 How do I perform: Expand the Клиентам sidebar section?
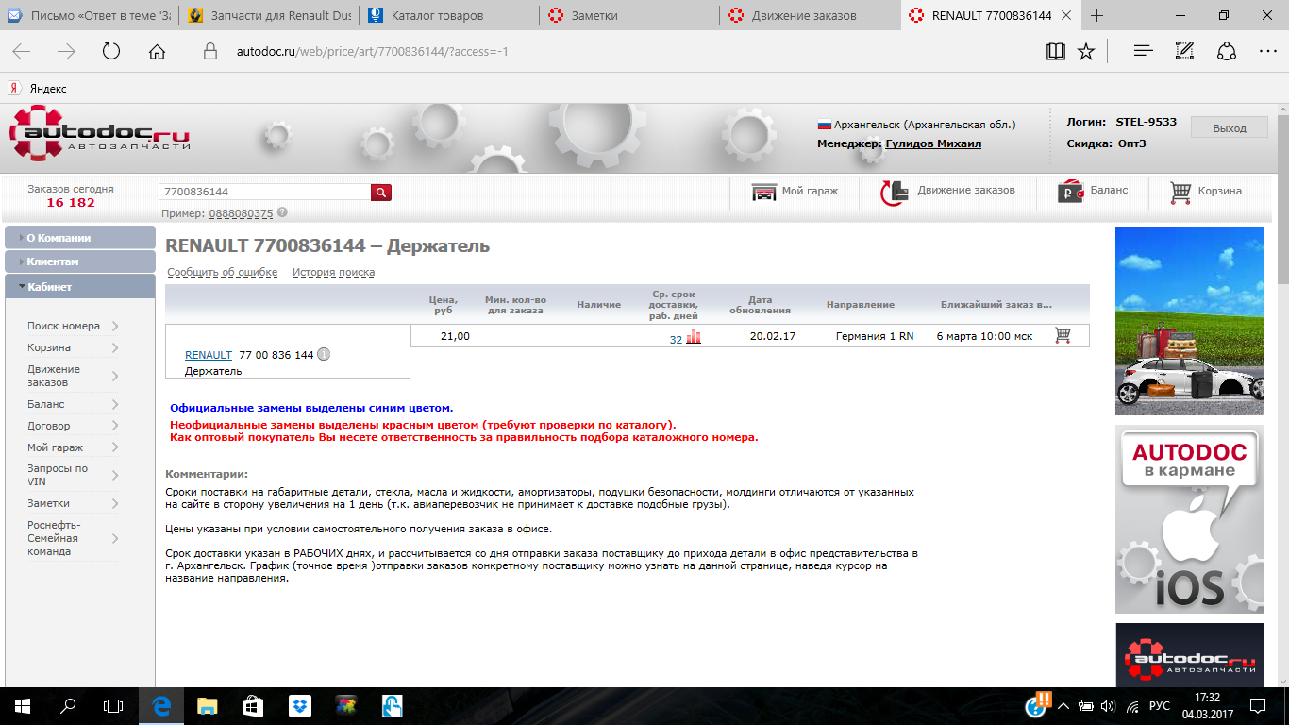click(79, 261)
